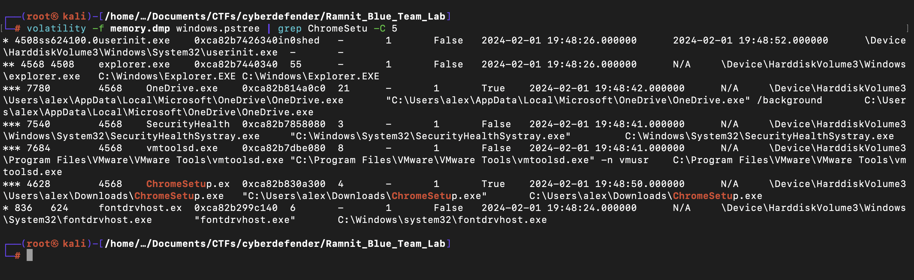
Task: Click the pipe symbol before grep
Action: [269, 28]
